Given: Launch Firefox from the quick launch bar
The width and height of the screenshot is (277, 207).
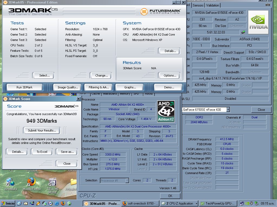Looking at the screenshot, I should 63,203.
